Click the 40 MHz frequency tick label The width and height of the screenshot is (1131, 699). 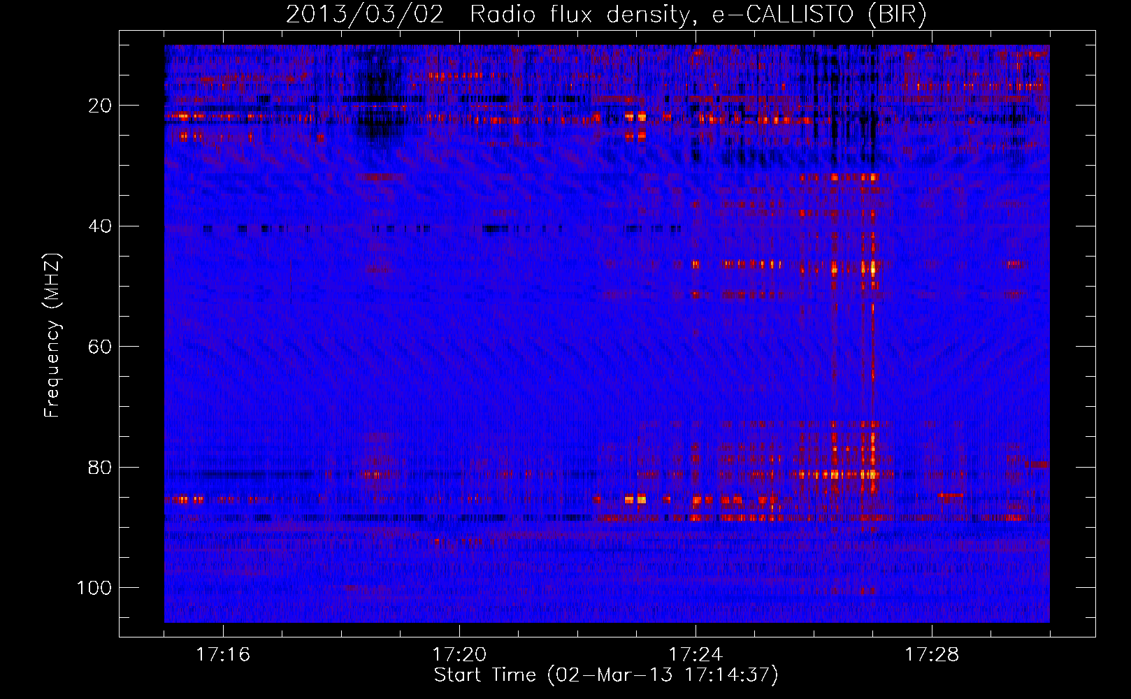click(x=99, y=226)
